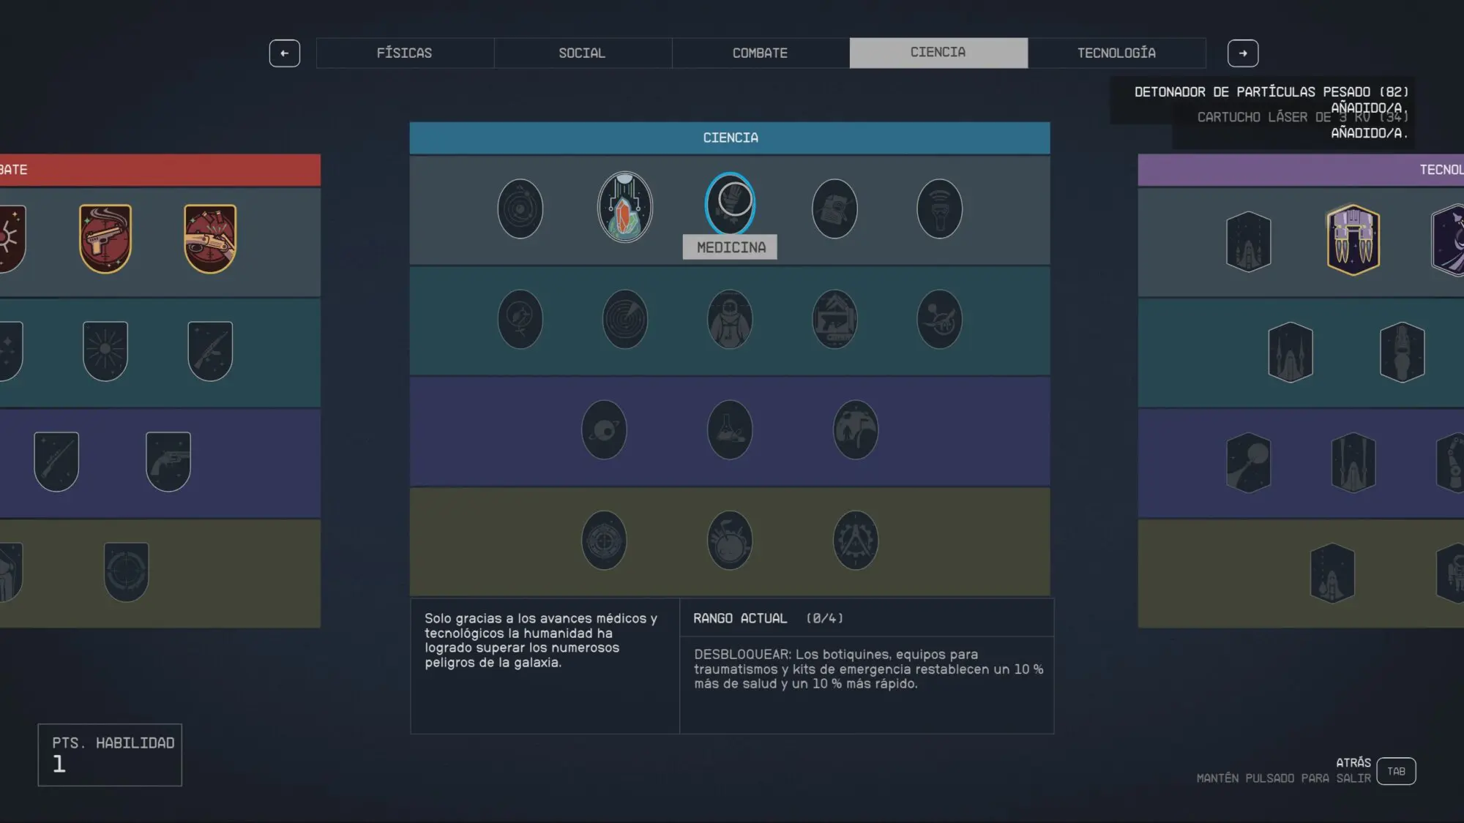Select the ship engine thruster badge
This screenshot has width=1464, height=823.
[1403, 352]
